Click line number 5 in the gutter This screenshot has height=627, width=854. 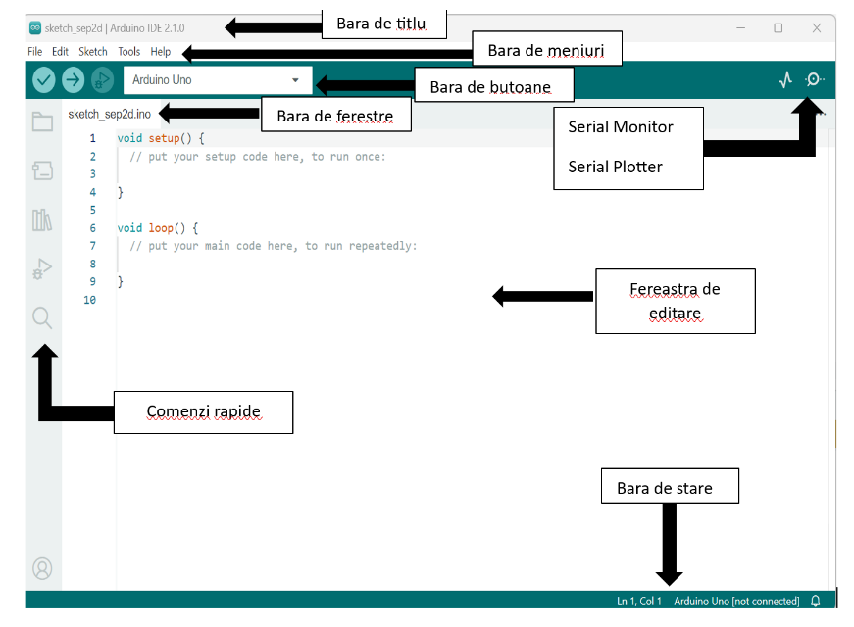(x=92, y=210)
